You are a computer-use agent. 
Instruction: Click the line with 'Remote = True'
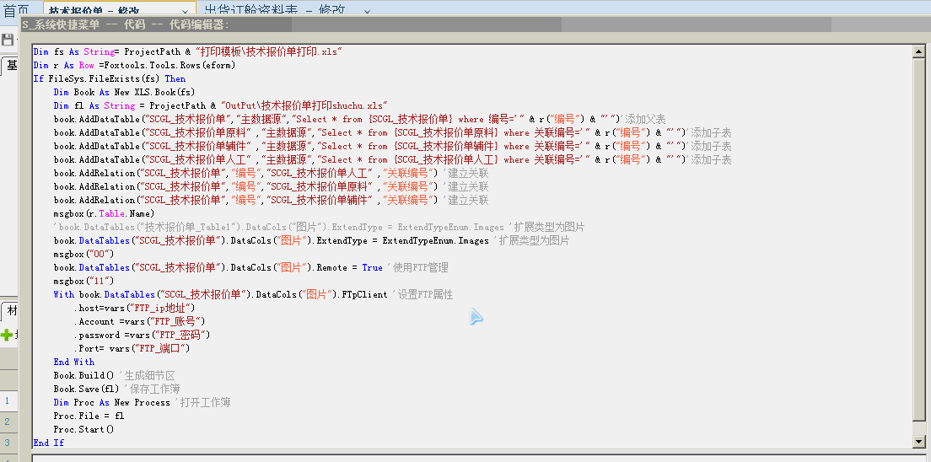(x=250, y=268)
